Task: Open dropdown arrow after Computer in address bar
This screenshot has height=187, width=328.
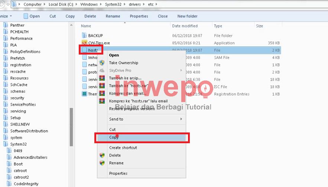Action: 44,4
